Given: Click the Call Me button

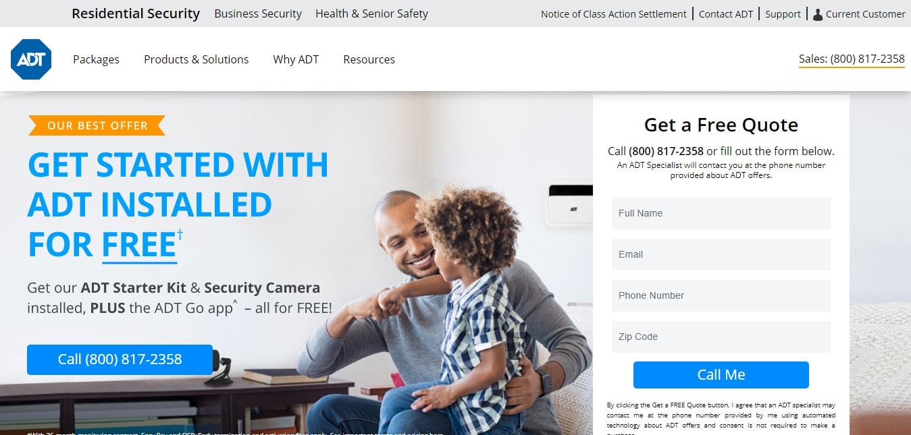Looking at the screenshot, I should (x=721, y=375).
